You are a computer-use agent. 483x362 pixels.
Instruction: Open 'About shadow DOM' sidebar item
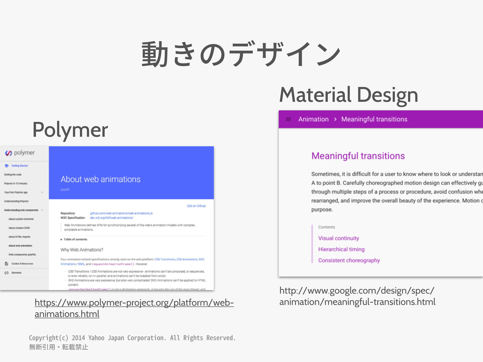click(x=19, y=228)
